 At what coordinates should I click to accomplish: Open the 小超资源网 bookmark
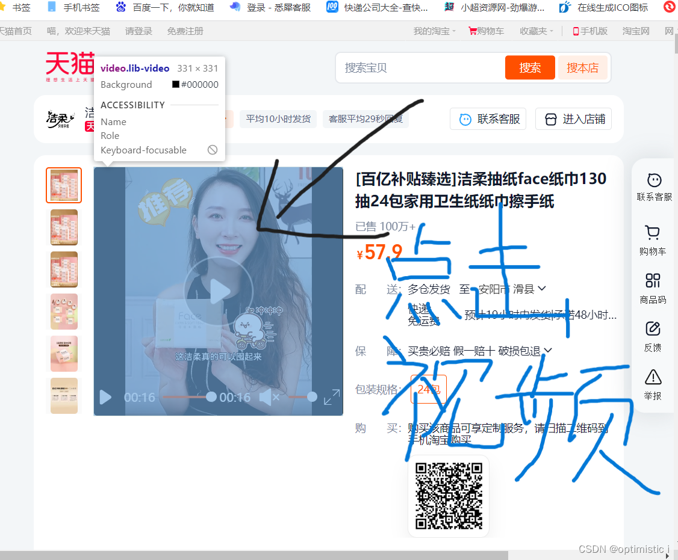point(494,7)
